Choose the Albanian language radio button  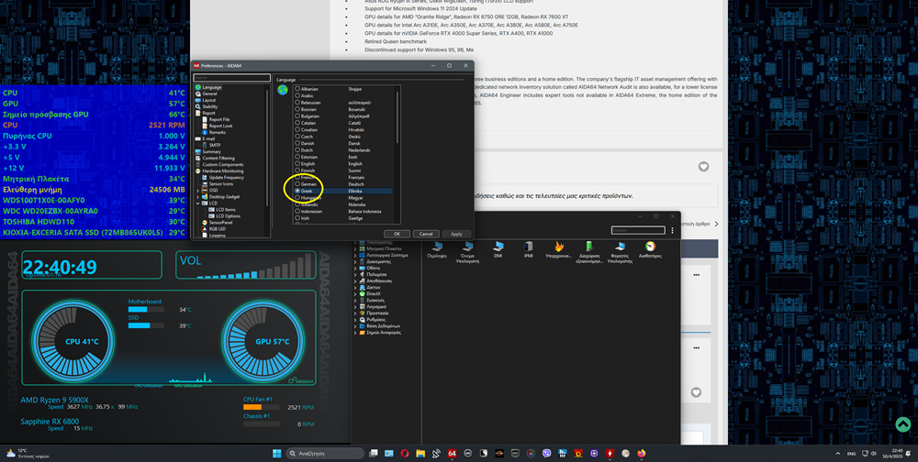(297, 89)
